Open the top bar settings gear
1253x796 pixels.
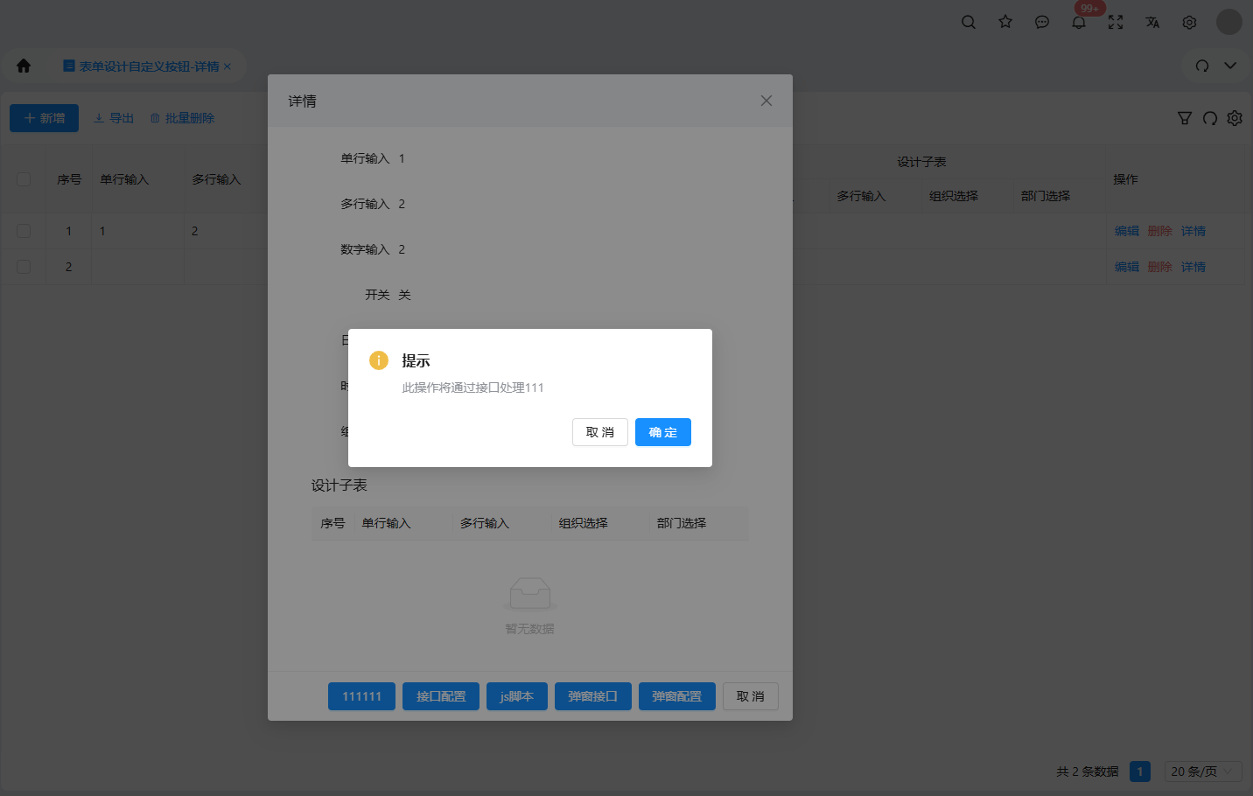[1189, 22]
